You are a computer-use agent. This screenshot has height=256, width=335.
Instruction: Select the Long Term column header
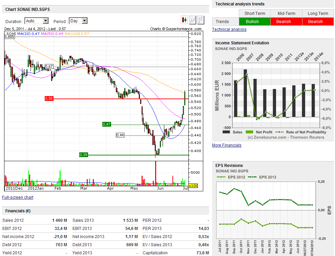click(x=318, y=14)
